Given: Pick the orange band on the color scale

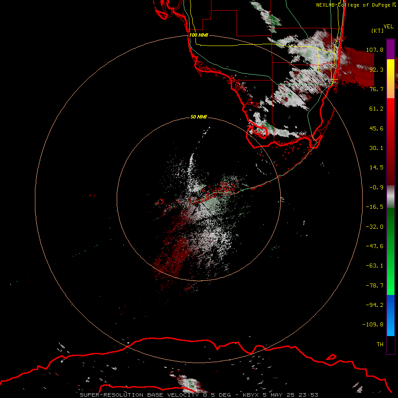Looking at the screenshot, I should (390, 88).
